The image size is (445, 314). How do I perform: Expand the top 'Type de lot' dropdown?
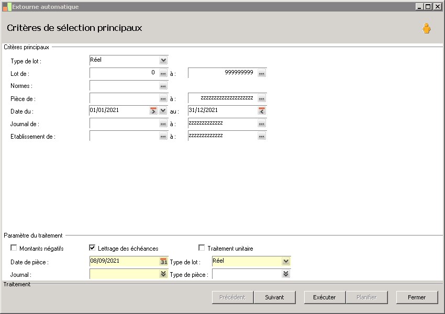(163, 61)
